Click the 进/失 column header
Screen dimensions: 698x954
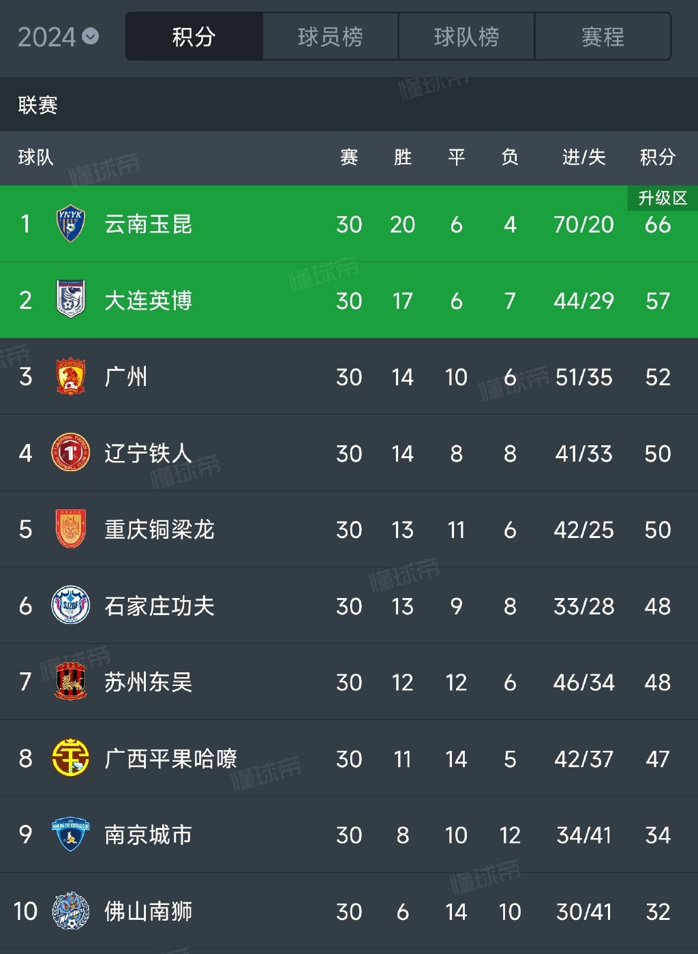coord(583,158)
